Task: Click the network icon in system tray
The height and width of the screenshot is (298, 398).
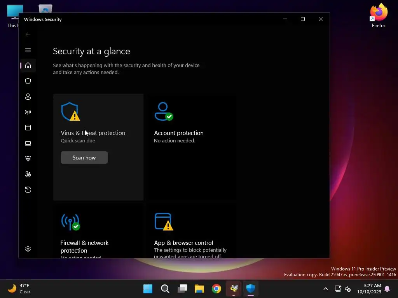Action: [338, 289]
